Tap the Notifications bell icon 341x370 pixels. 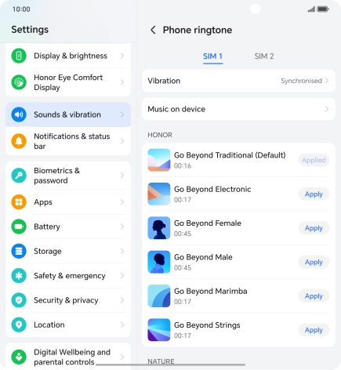pyautogui.click(x=19, y=141)
